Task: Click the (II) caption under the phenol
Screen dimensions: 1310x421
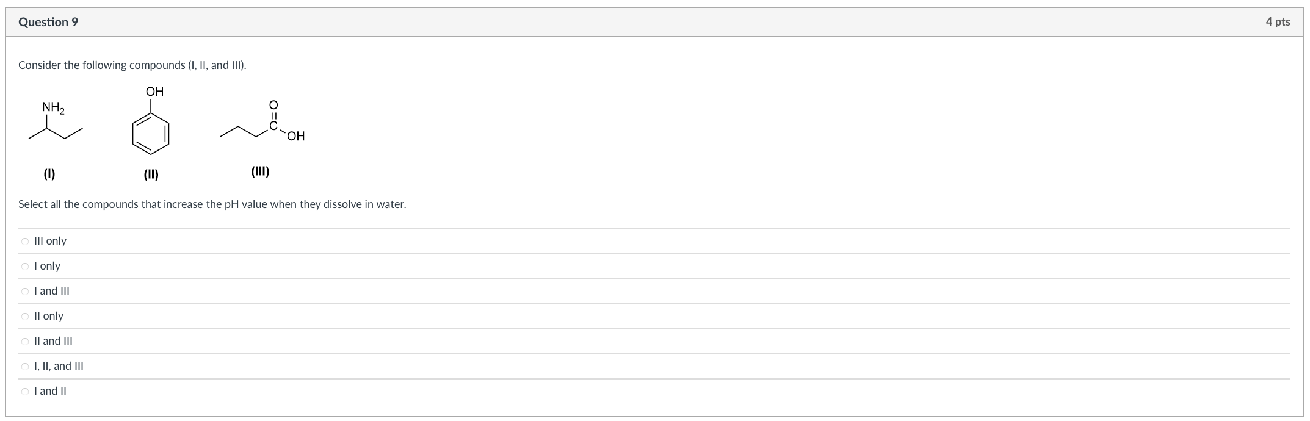Action: tap(151, 175)
